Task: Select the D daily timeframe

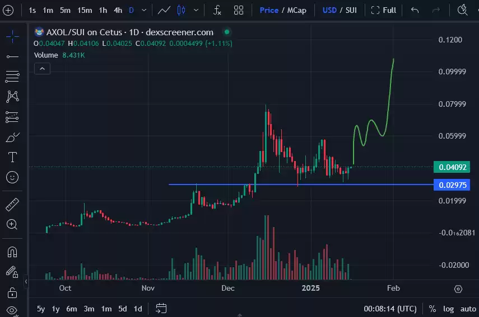Action: (x=131, y=11)
